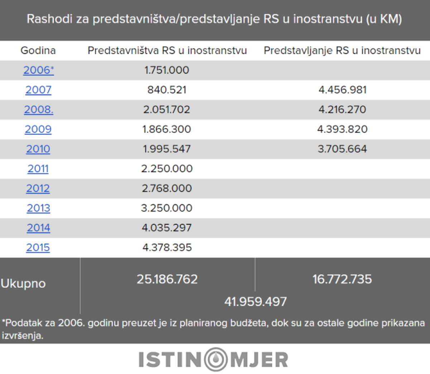Image resolution: width=430 pixels, height=374 pixels.
Task: Click the 25.186.762 subtotal cell
Action: (x=167, y=279)
